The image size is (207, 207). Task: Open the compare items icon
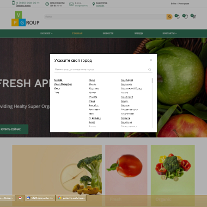(x=177, y=16)
